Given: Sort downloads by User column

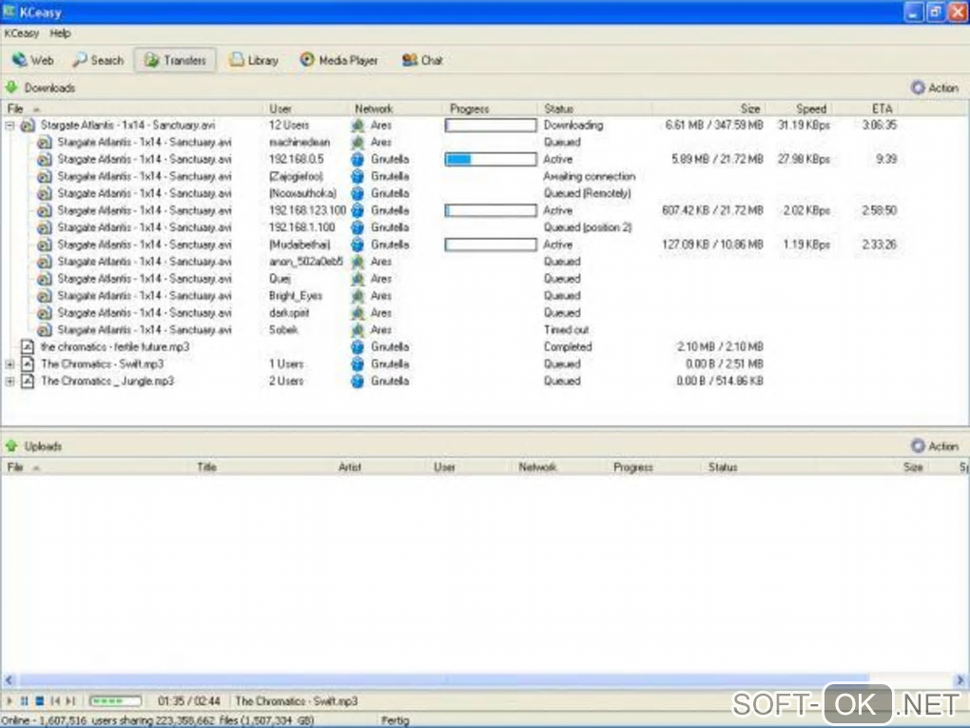Looking at the screenshot, I should pyautogui.click(x=307, y=108).
